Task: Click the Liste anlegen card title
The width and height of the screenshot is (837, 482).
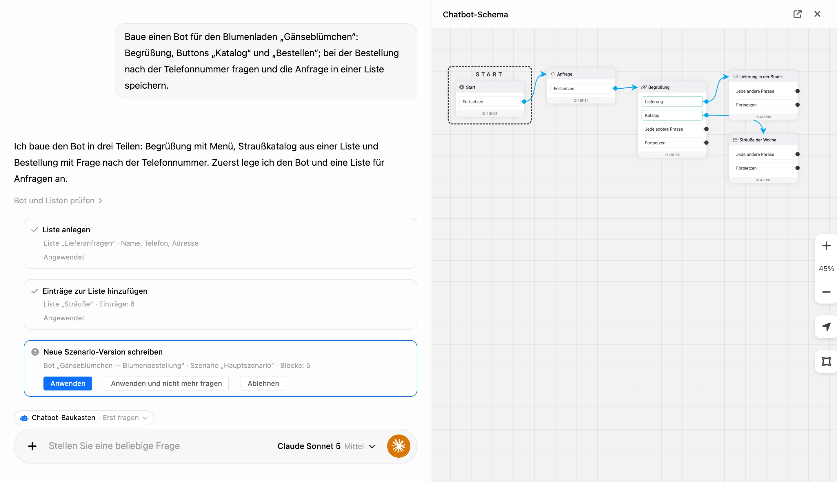Action: coord(66,230)
